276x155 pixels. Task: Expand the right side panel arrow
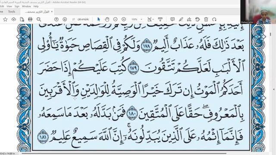[274, 89]
